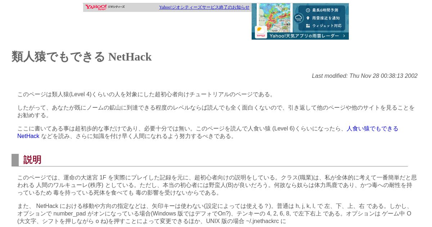
Task: Click the Yahoo!天気アプリの雨雲レーダー banner text
Action: click(304, 36)
